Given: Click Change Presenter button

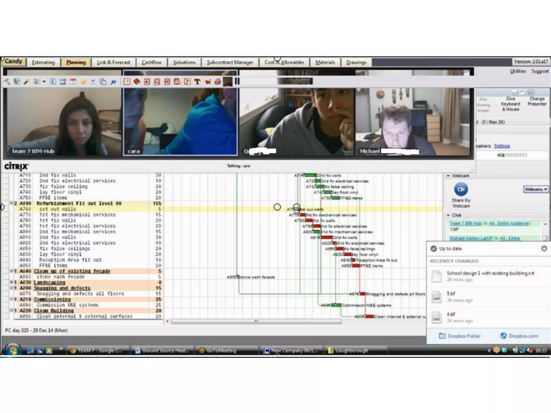Looking at the screenshot, I should pyautogui.click(x=536, y=101).
